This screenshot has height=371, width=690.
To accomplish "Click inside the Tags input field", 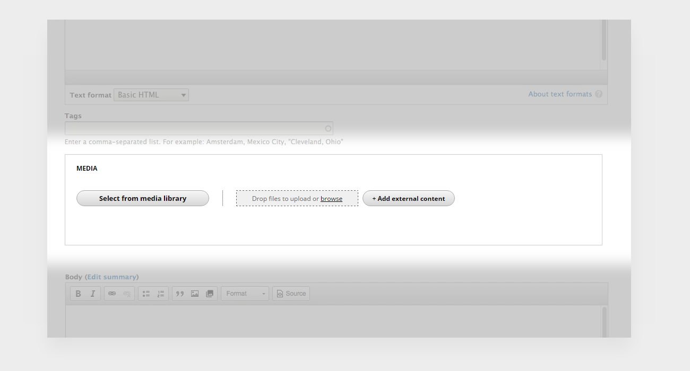I will (x=196, y=128).
